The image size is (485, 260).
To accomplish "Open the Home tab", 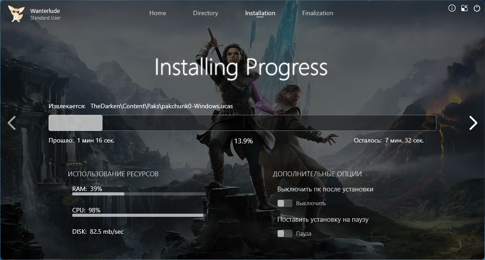I will pyautogui.click(x=157, y=13).
